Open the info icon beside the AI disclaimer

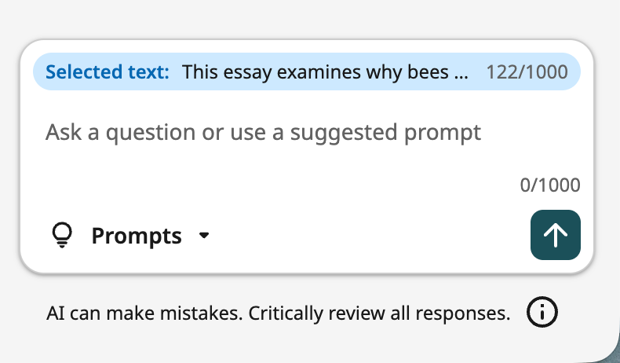point(542,312)
